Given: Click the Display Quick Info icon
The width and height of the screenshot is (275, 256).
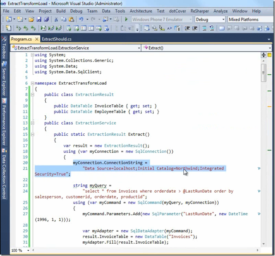Looking at the screenshot, I should click(162, 28).
